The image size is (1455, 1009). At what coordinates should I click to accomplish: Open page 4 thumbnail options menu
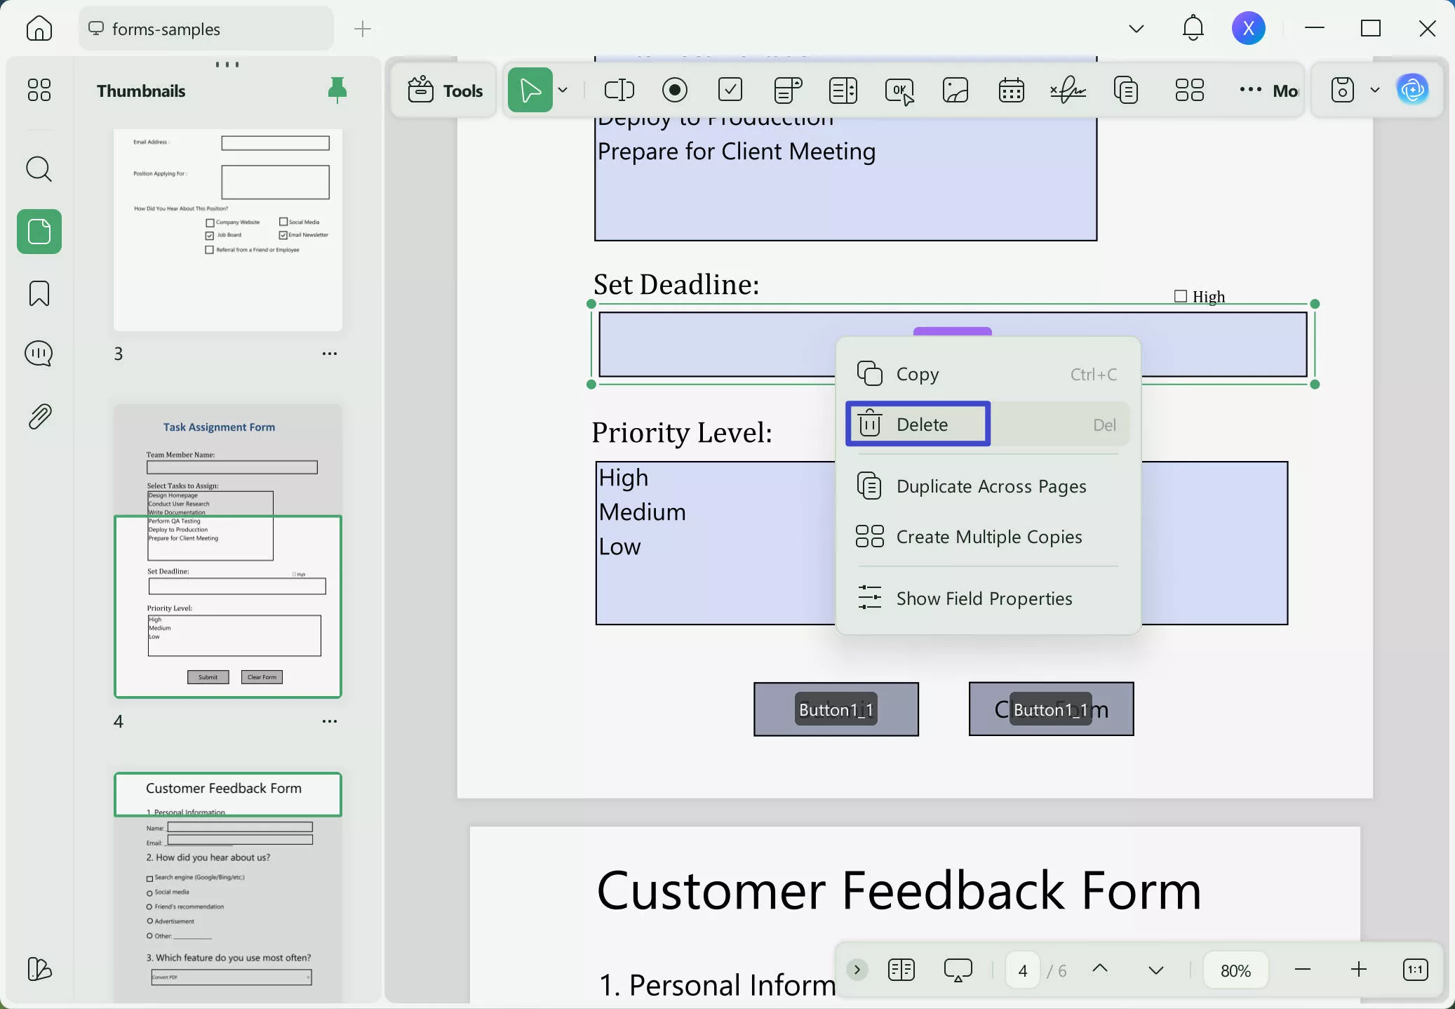pos(330,721)
